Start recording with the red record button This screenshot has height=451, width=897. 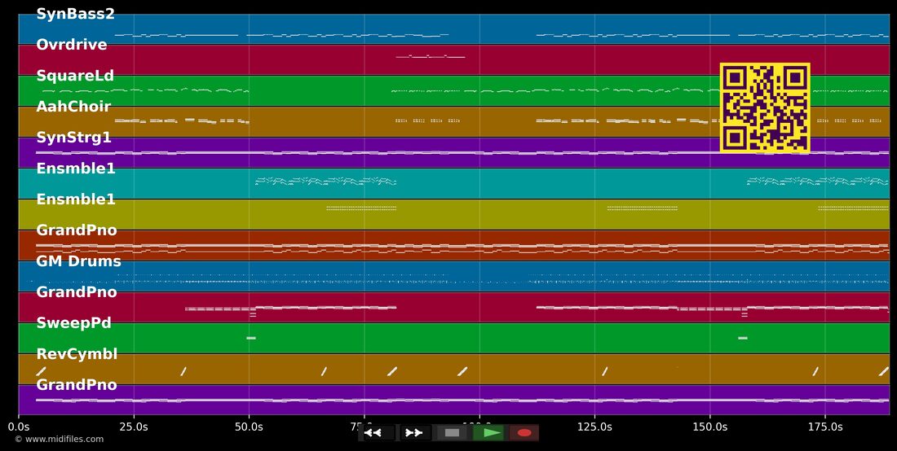pos(524,433)
